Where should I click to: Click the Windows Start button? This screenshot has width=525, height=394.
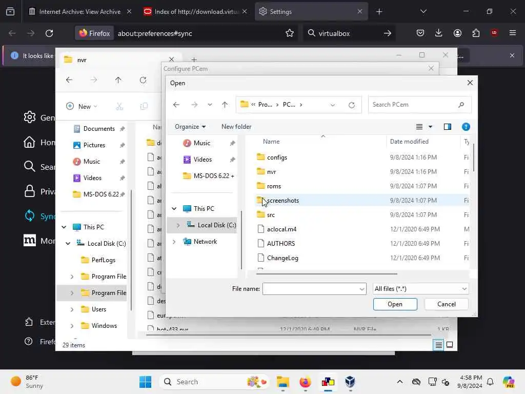click(145, 382)
